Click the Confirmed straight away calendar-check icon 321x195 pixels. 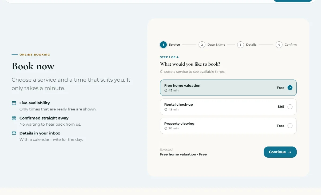coord(14,118)
